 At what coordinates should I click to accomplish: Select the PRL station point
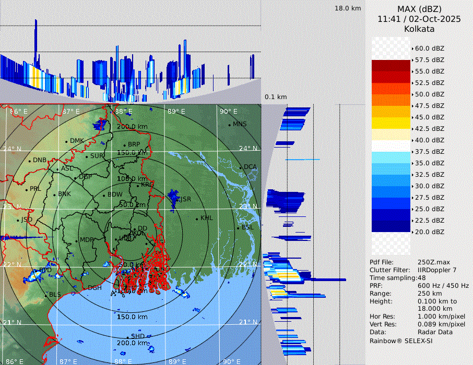(26, 189)
